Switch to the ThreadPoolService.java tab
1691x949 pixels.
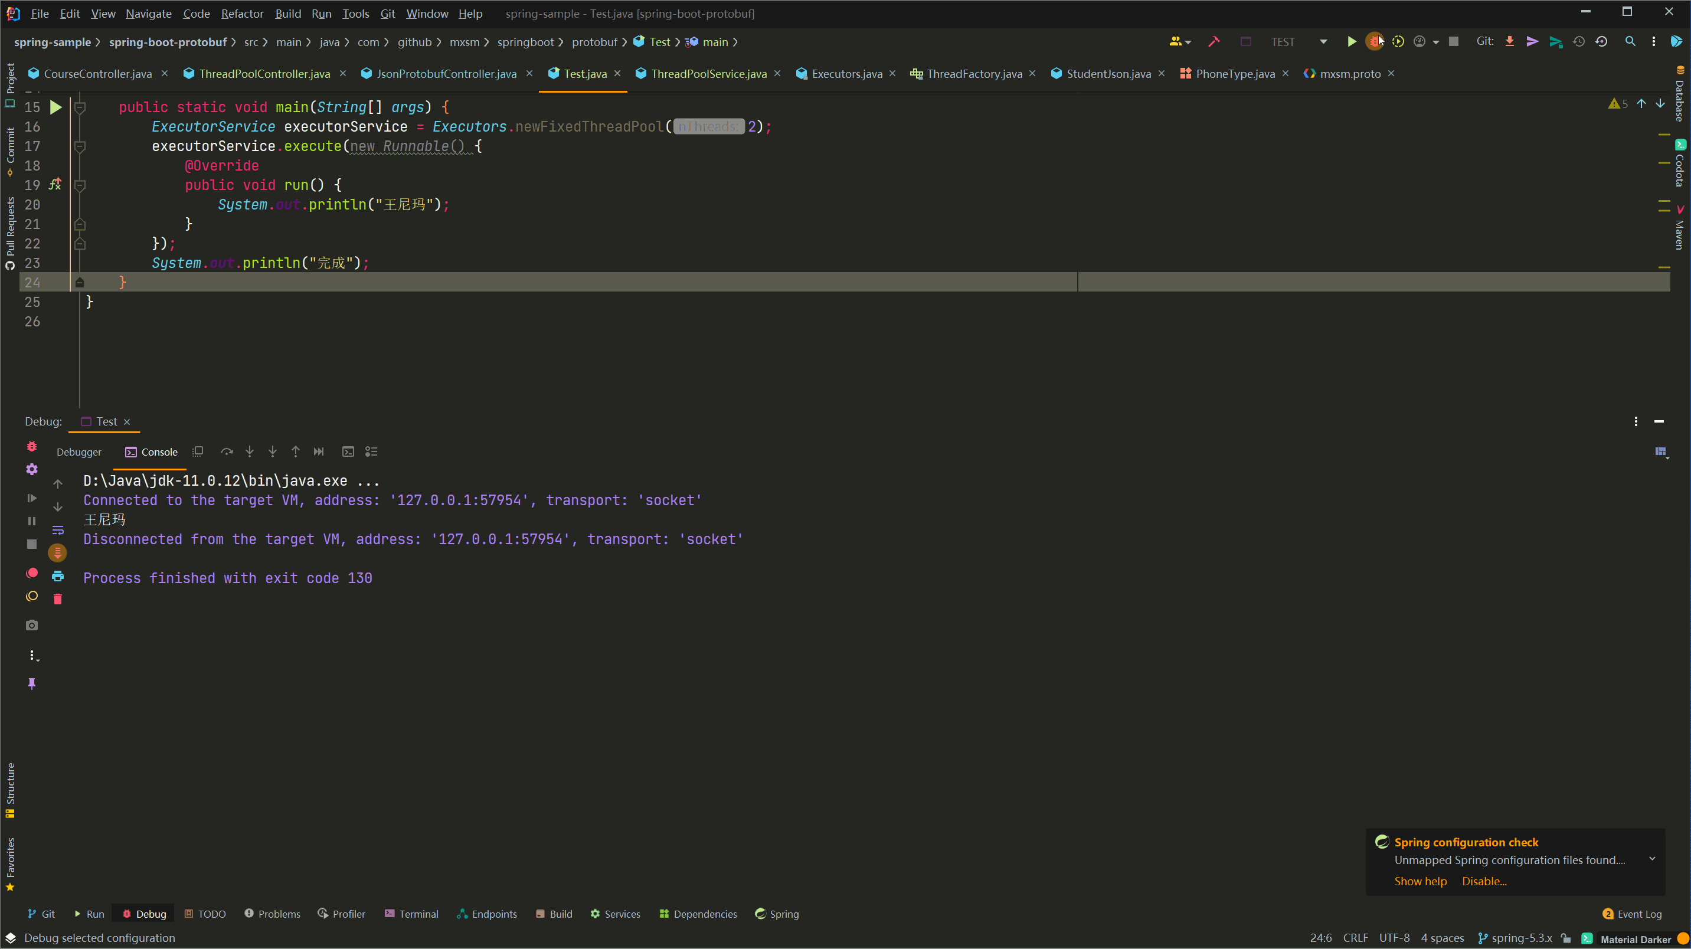pos(708,74)
